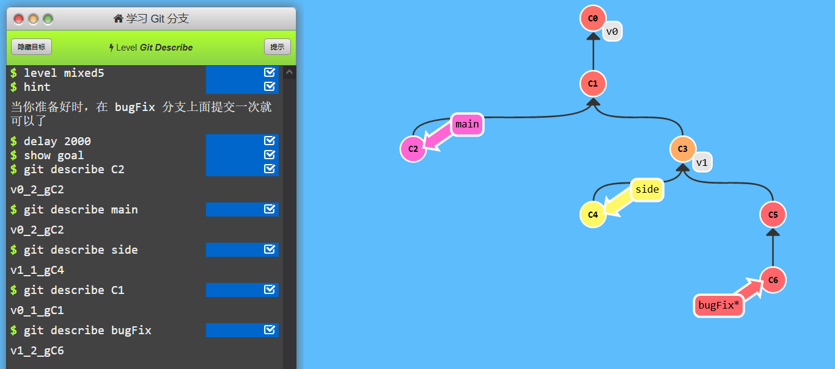The width and height of the screenshot is (835, 369).
Task: Click the home icon in title bar
Action: pos(119,19)
